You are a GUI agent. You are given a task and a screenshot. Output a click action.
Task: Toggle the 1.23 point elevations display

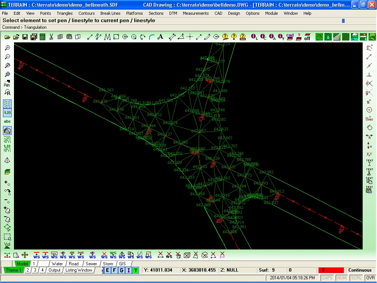(x=7, y=112)
